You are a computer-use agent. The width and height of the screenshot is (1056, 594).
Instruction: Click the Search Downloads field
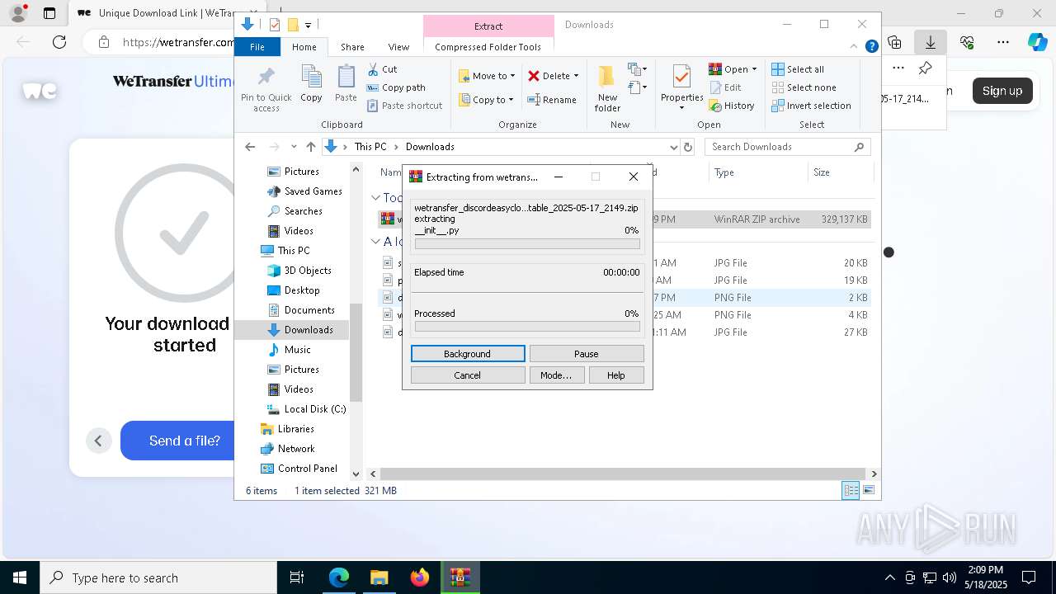787,147
